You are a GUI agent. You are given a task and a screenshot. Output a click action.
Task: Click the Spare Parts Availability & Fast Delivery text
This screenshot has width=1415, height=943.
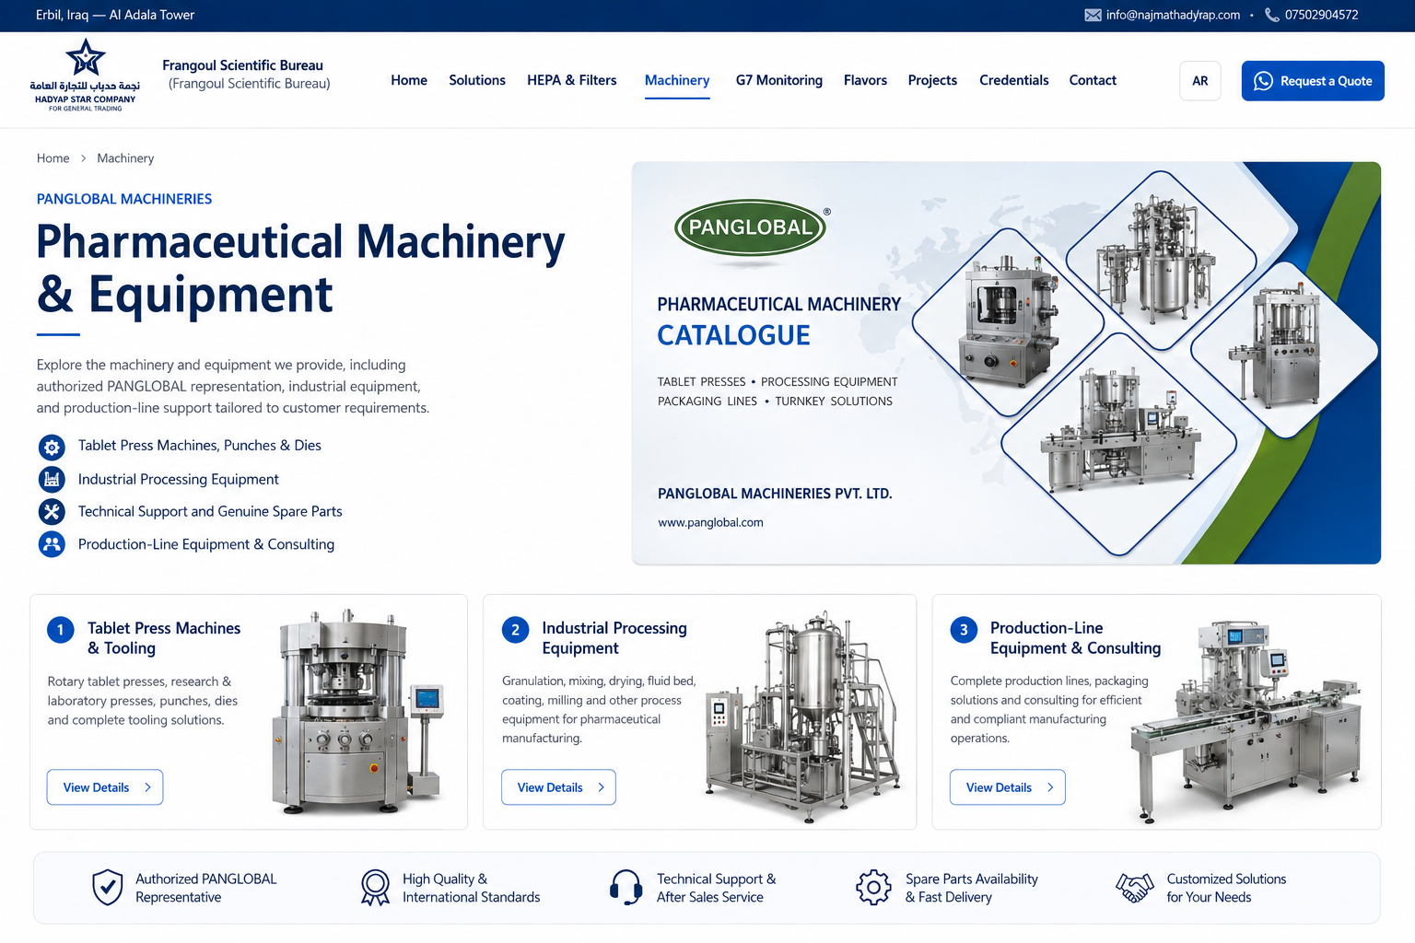[972, 888]
